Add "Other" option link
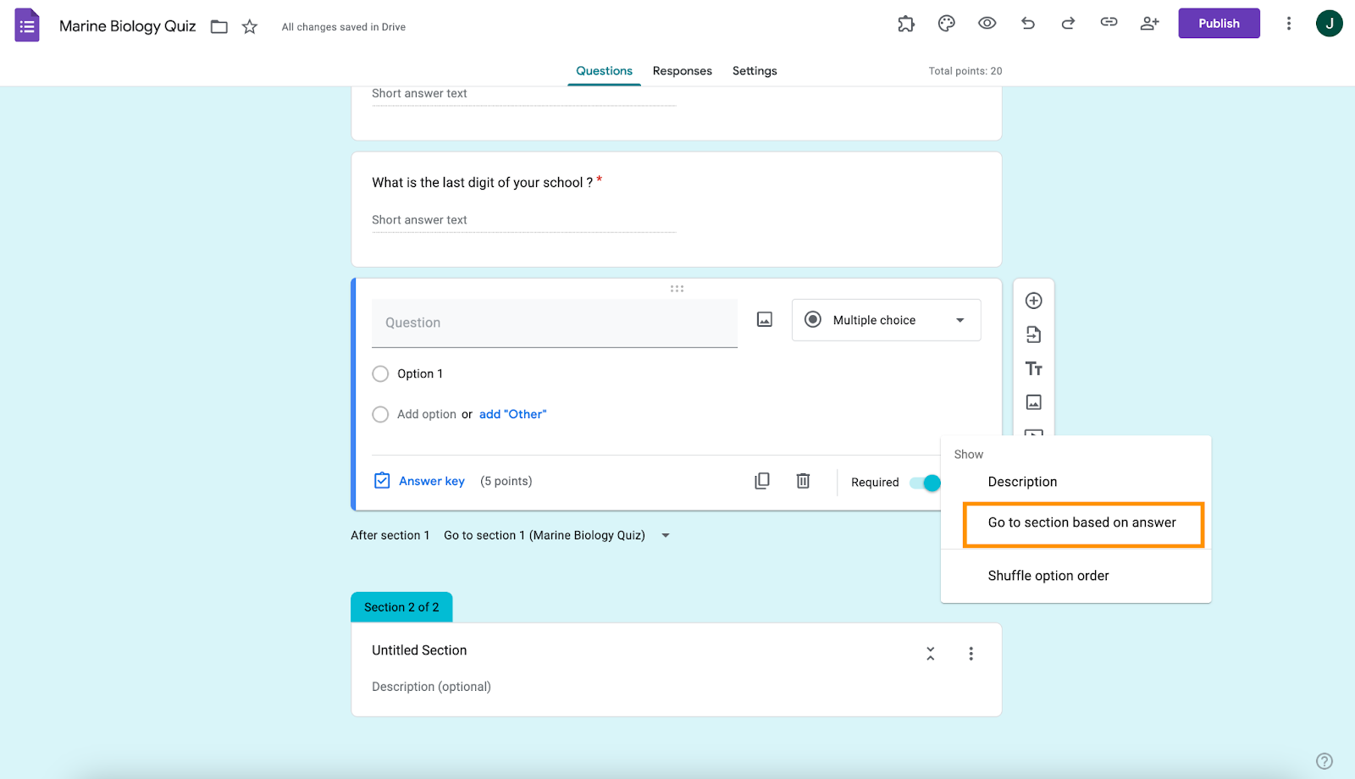This screenshot has height=779, width=1355. pyautogui.click(x=513, y=414)
